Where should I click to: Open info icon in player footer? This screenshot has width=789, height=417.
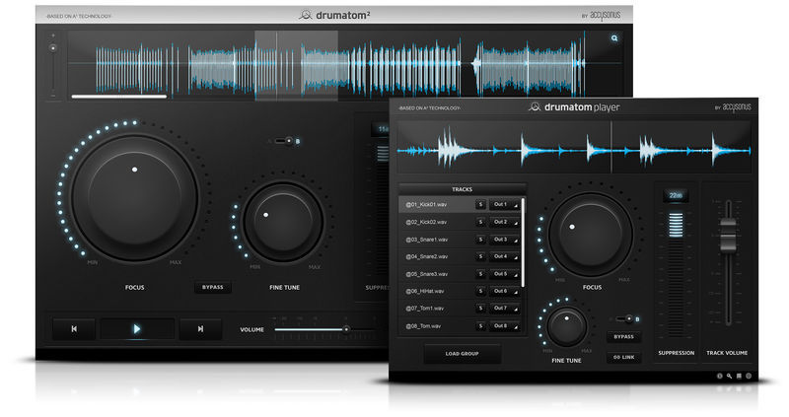pyautogui.click(x=720, y=376)
